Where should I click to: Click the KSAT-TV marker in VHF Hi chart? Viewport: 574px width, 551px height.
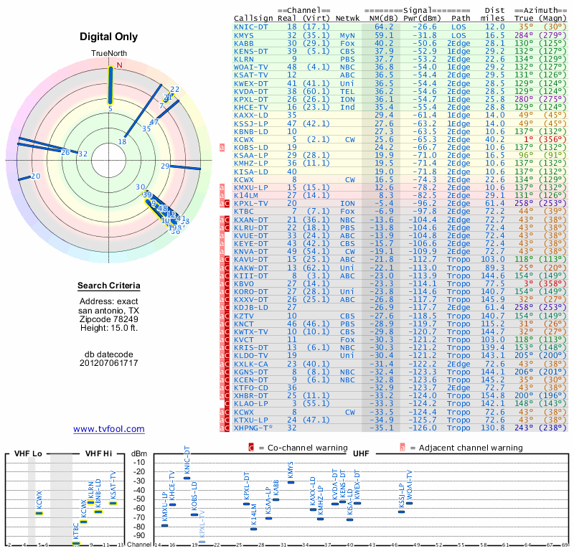pyautogui.click(x=113, y=504)
